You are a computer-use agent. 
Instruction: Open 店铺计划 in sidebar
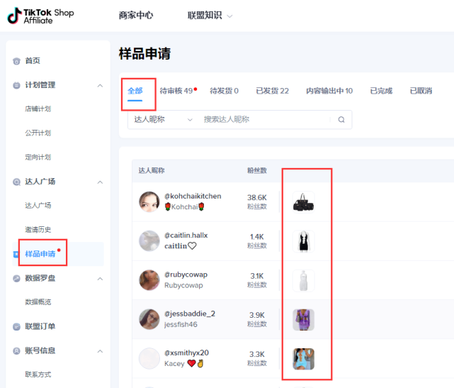[x=38, y=109]
